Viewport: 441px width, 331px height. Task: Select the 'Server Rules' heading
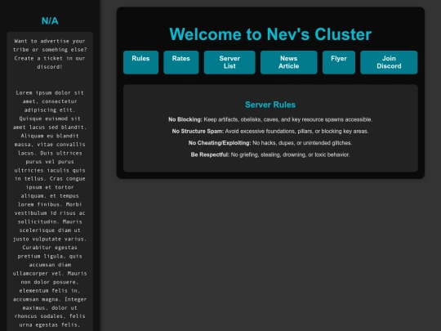coord(270,105)
